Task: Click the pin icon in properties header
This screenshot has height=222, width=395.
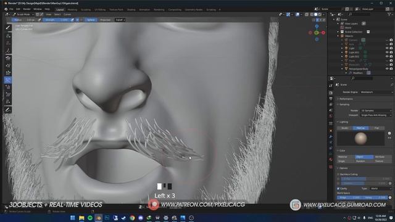Action: pyautogui.click(x=392, y=85)
